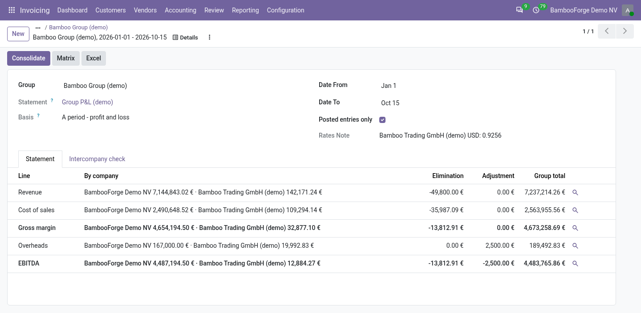This screenshot has width=641, height=313.
Task: Inspect Gross margin magnifier icon
Action: coord(575,228)
